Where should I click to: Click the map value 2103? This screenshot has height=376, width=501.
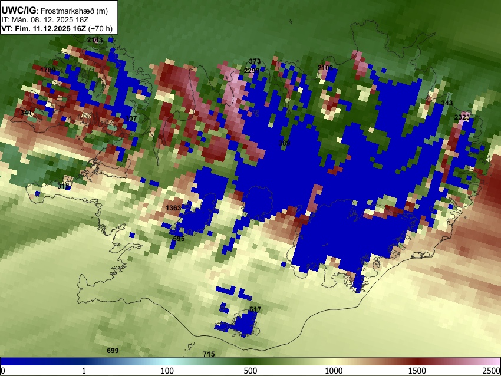(x=325, y=67)
